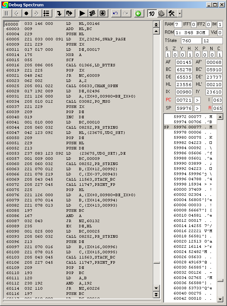
Task: Toggle the IFF1 value box
Action: [193, 24]
